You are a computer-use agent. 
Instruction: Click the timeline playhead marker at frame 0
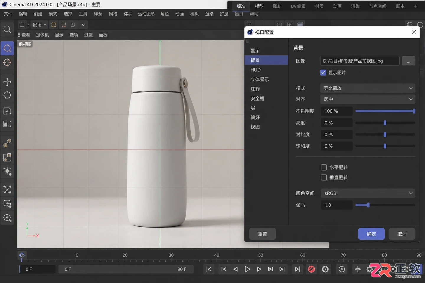22,255
